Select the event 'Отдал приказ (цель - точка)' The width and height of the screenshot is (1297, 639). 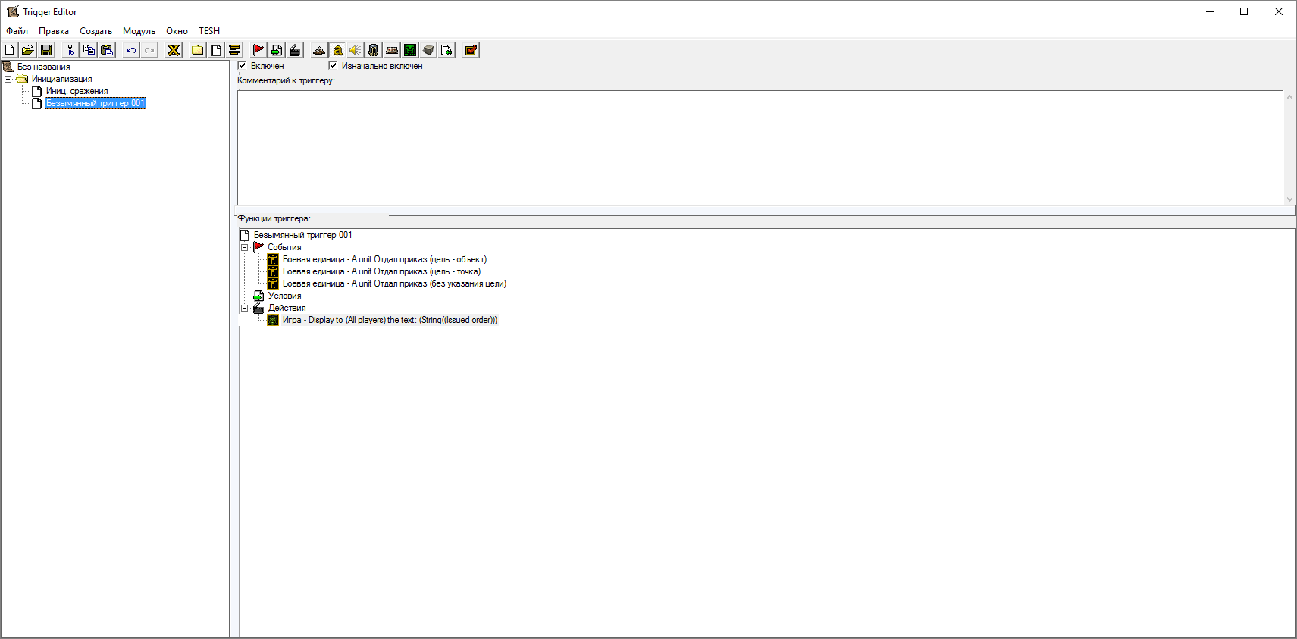(381, 271)
